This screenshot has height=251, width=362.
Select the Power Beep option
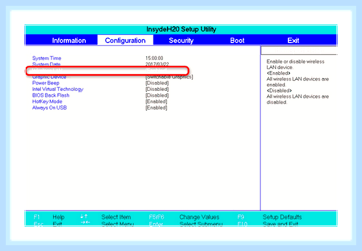click(x=46, y=83)
